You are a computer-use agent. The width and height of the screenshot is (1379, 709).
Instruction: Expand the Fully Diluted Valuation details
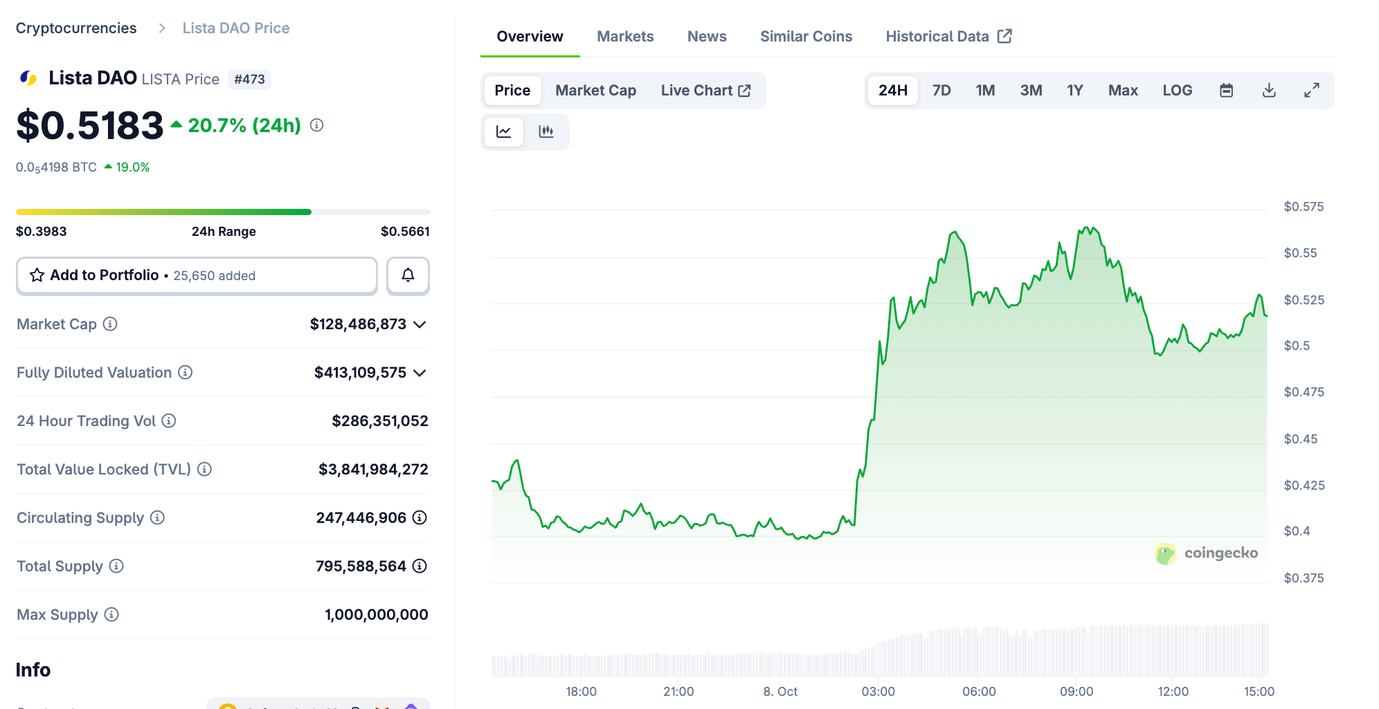(x=420, y=373)
